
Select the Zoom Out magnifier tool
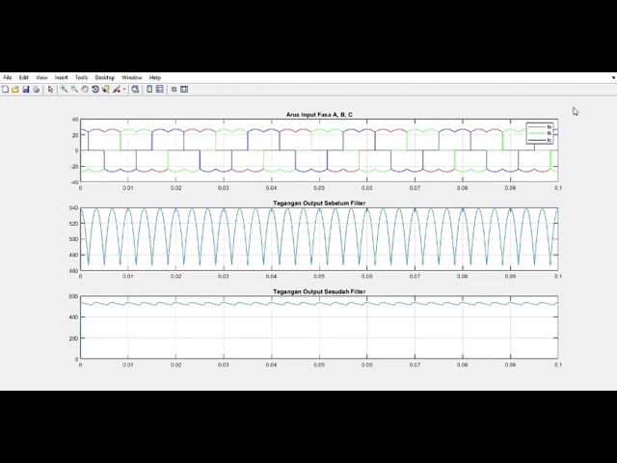[x=74, y=89]
